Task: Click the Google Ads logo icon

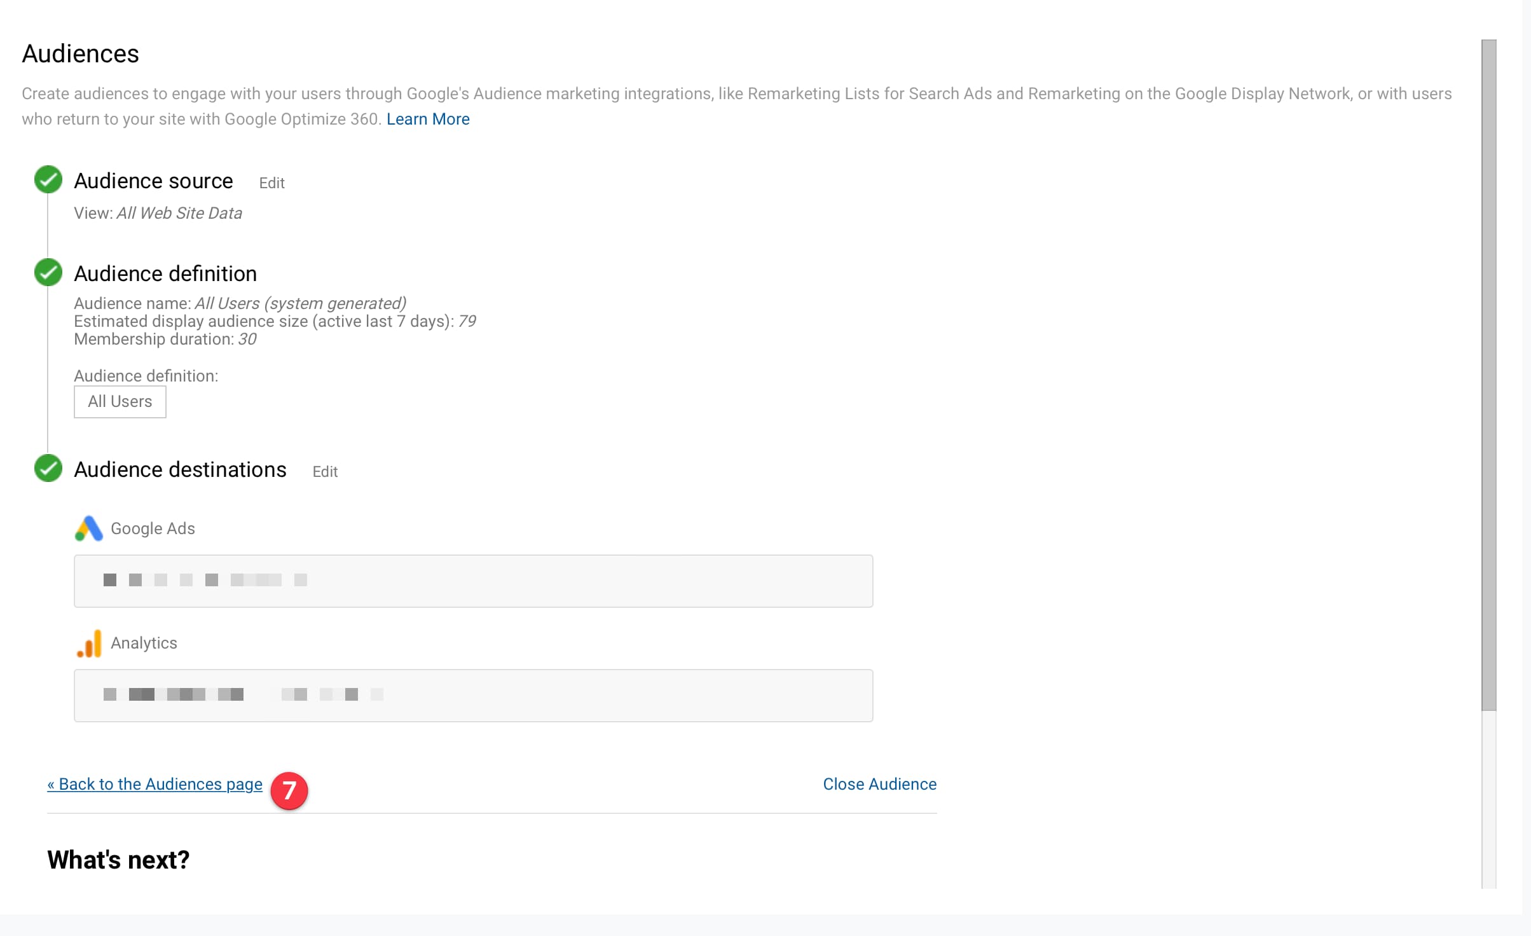Action: click(x=89, y=528)
